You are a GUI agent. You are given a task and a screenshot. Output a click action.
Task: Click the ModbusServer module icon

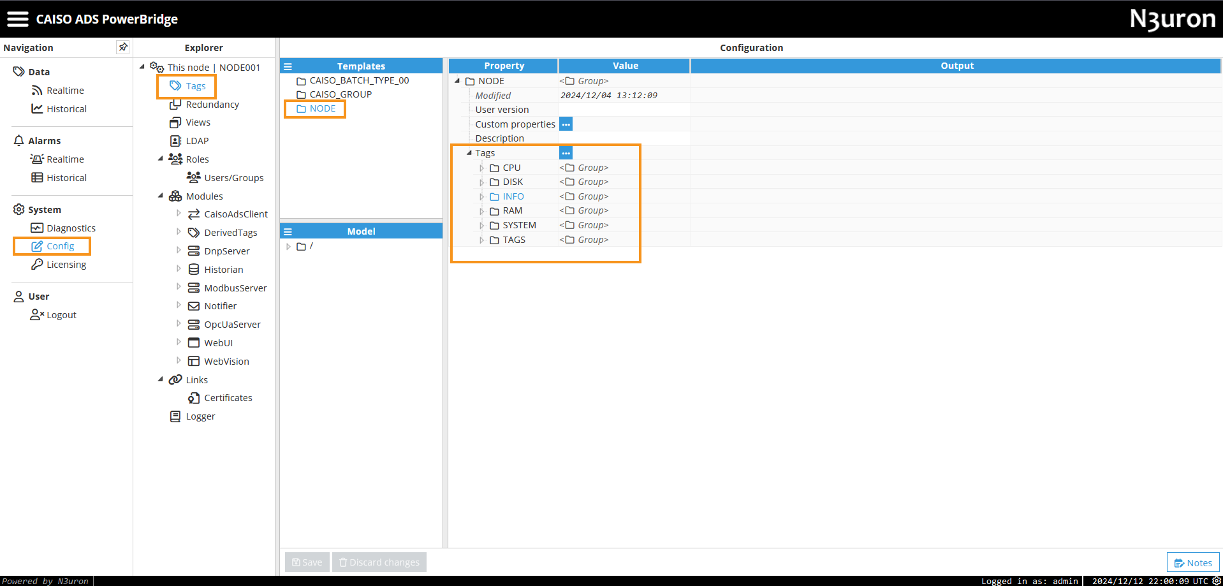click(194, 288)
